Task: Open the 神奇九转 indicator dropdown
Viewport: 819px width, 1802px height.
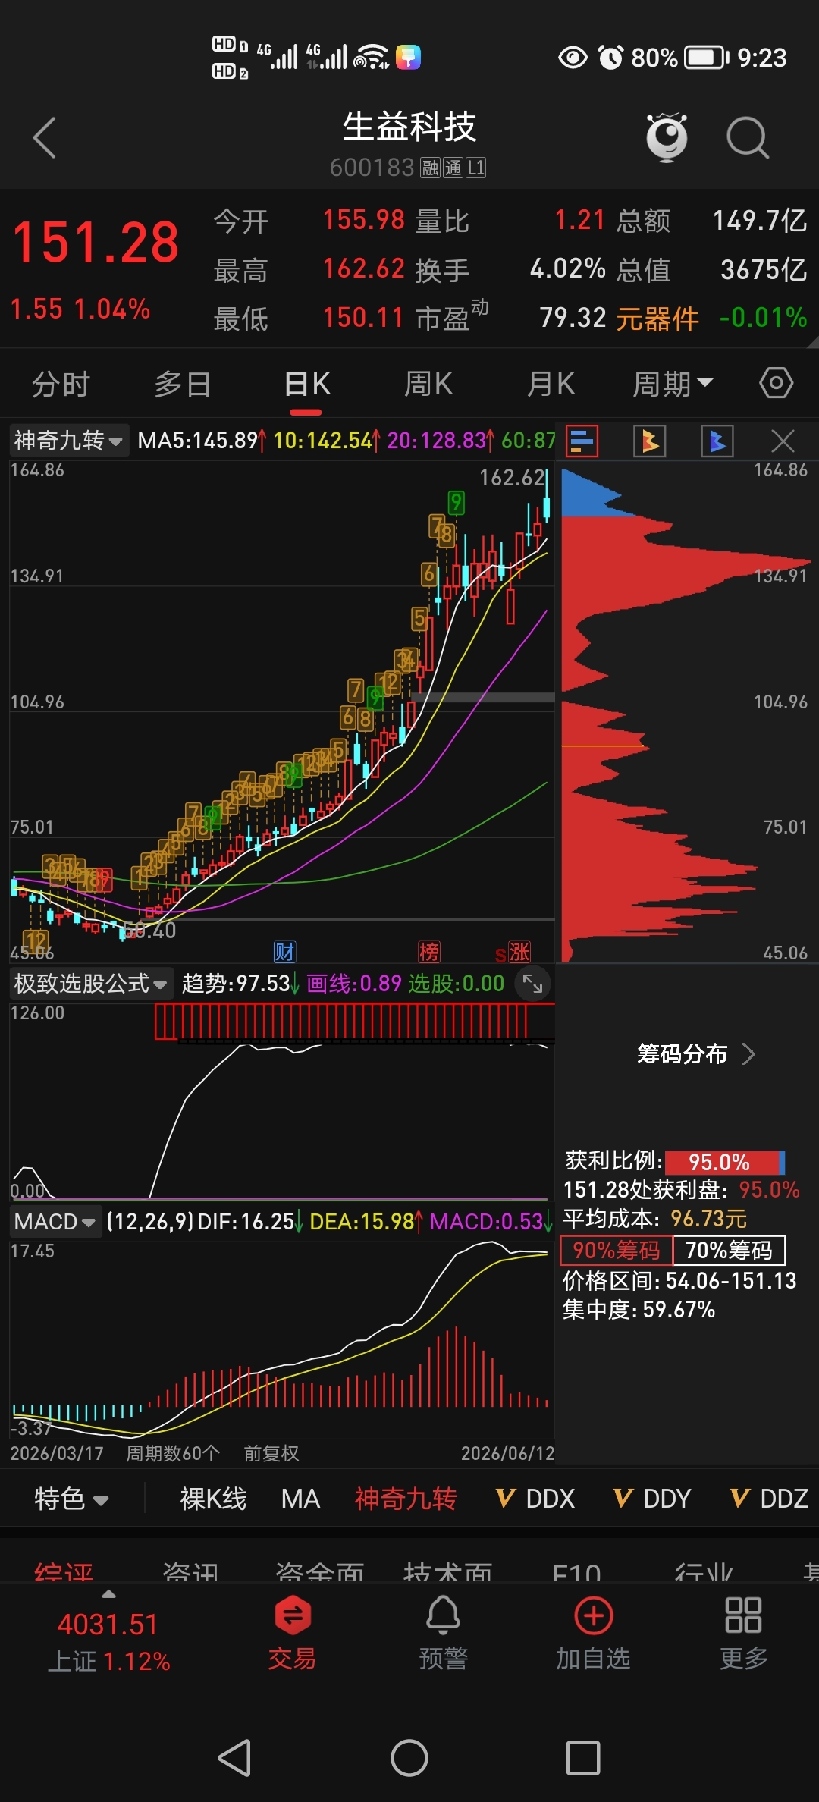Action: (x=68, y=440)
